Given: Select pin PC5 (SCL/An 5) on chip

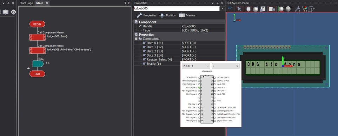Looking at the screenshot, I should click(214, 77).
